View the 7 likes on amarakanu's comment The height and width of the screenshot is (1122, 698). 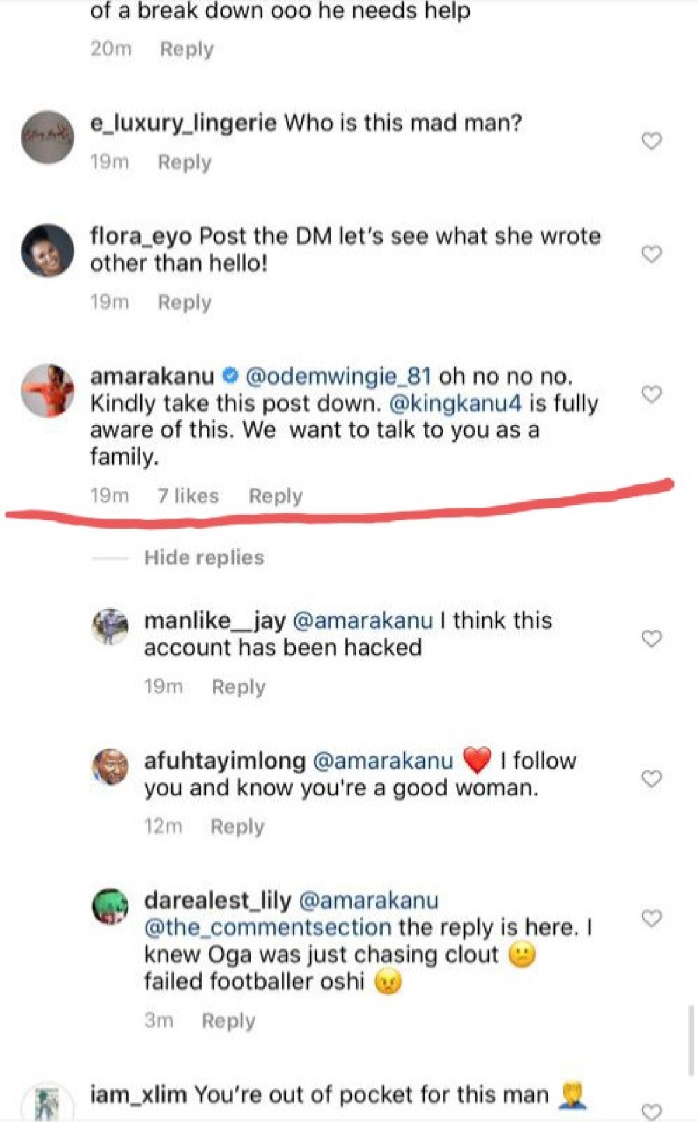188,496
